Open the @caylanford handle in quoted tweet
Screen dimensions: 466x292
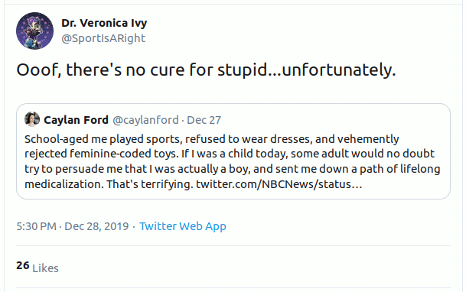pos(145,120)
